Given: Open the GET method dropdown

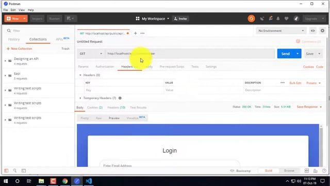Looking at the screenshot, I should click(x=91, y=54).
